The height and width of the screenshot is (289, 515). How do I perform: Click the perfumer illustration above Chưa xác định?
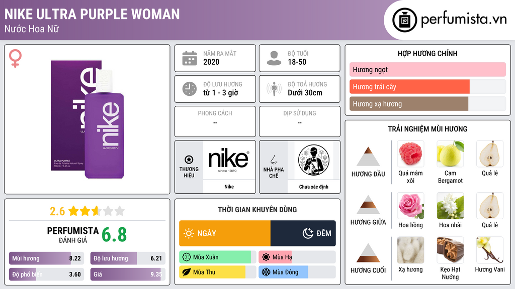point(314,160)
